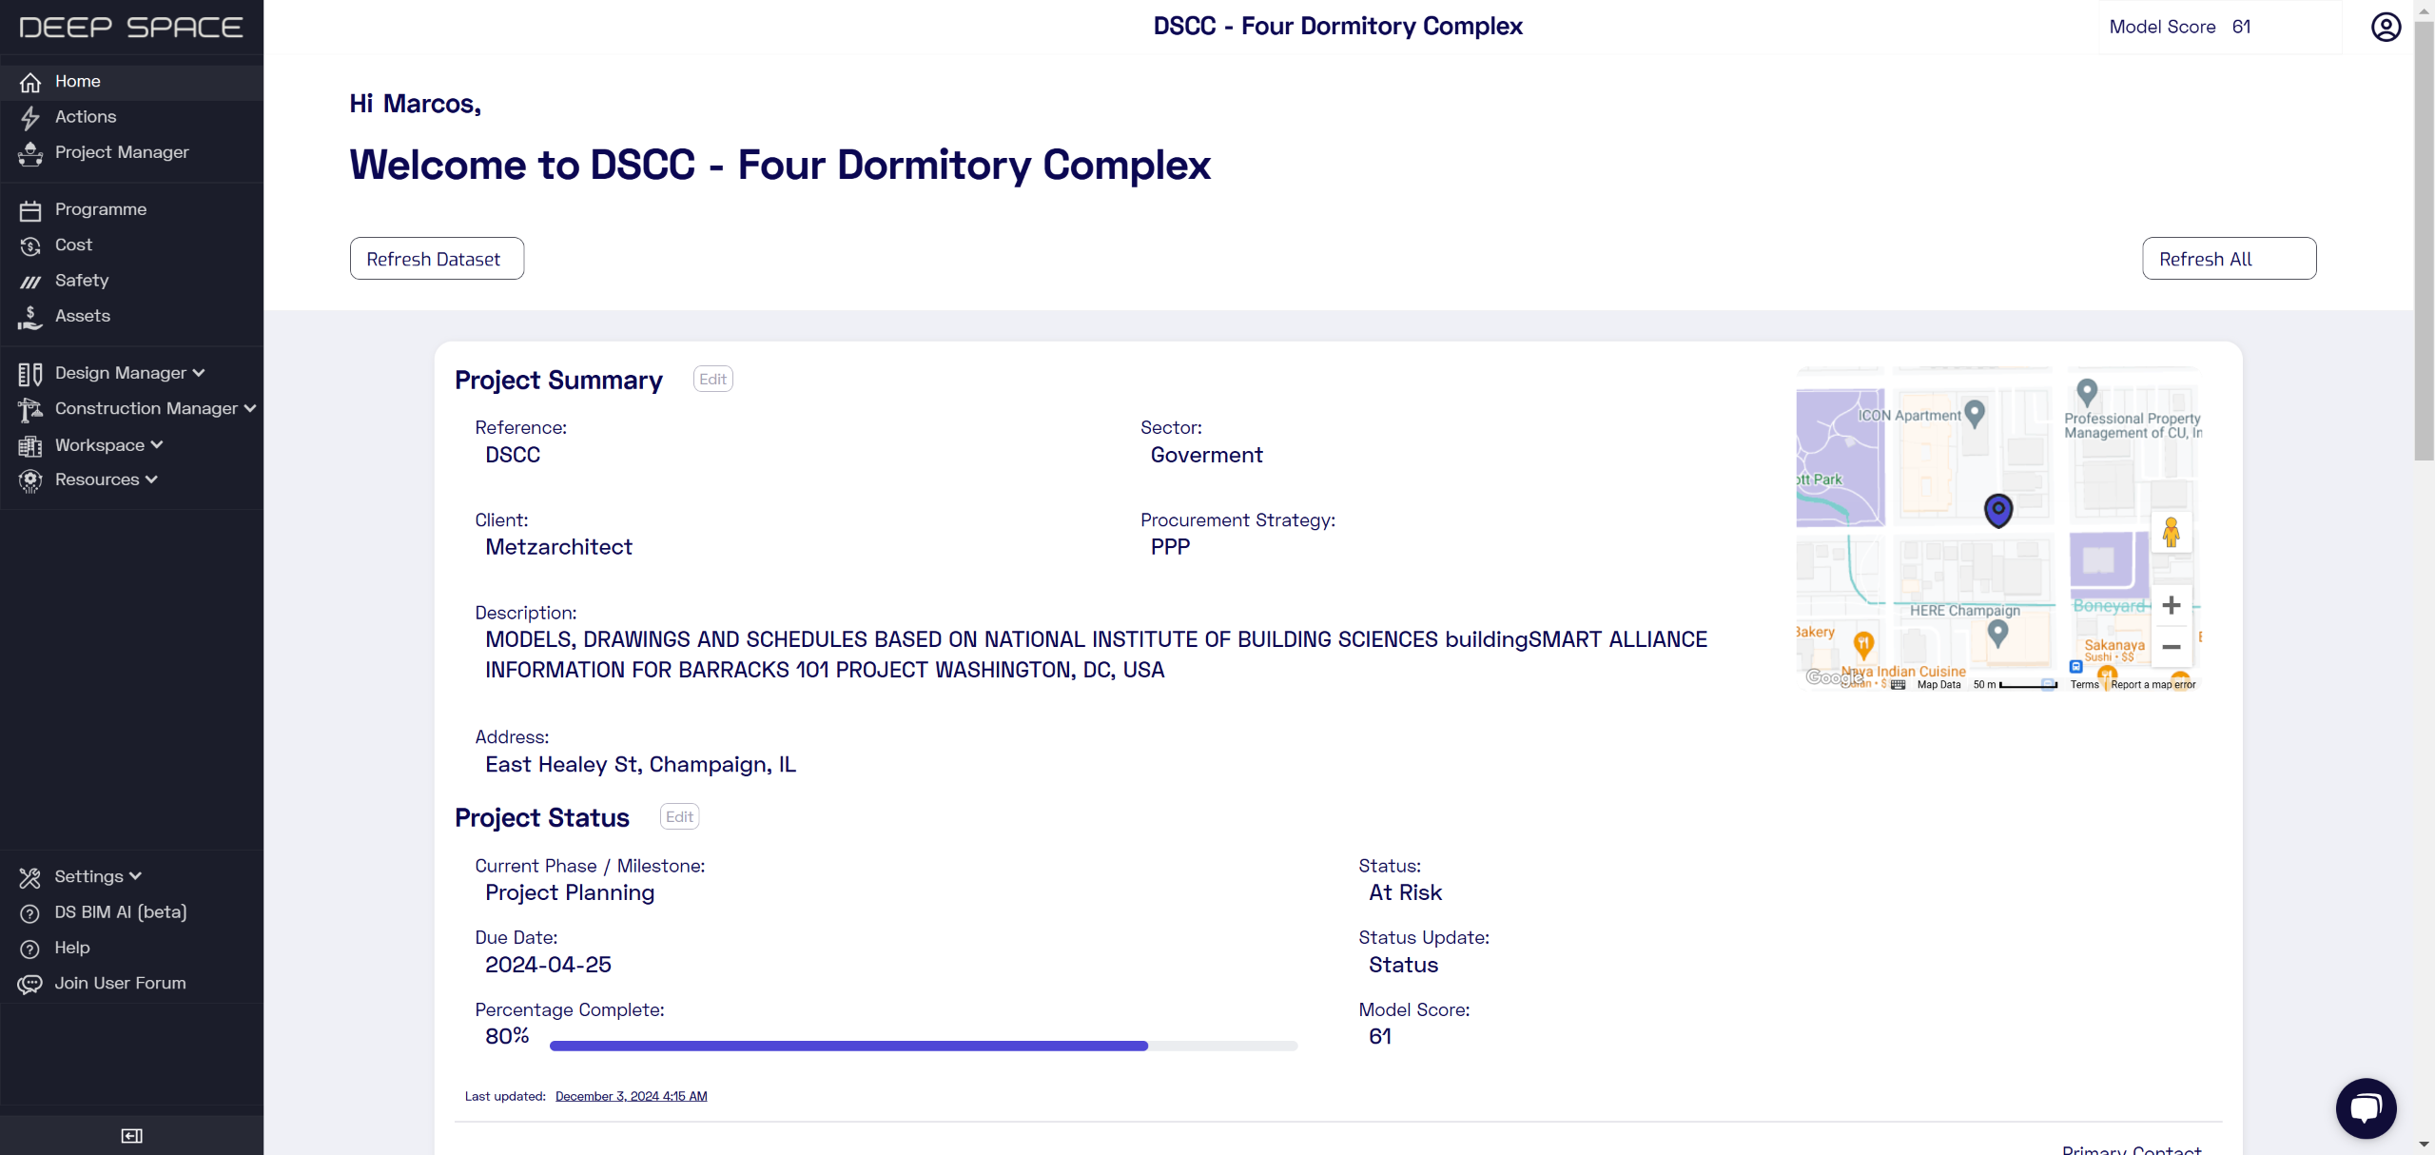Open the chat support bubble
Screen dimensions: 2435x1155
[x=2365, y=1107]
